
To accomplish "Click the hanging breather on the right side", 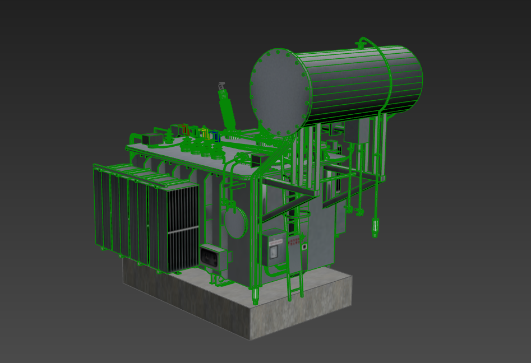I will [x=375, y=227].
